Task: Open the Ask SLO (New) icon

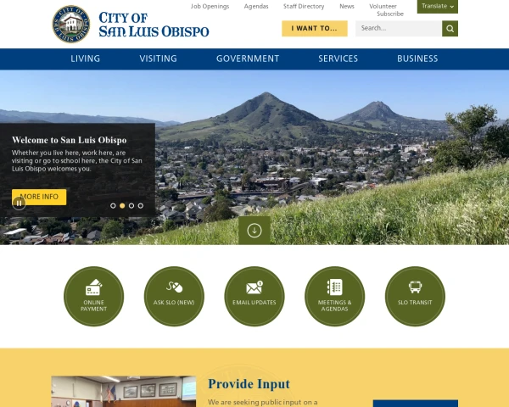Action: tap(174, 296)
